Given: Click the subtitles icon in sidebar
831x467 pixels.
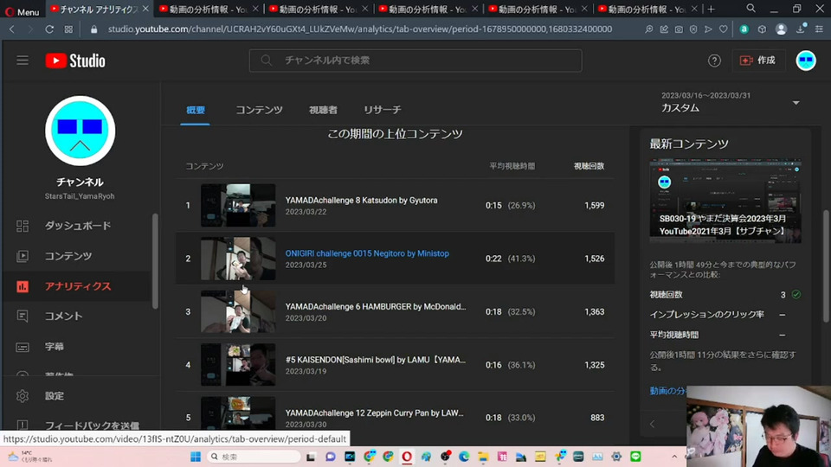Looking at the screenshot, I should (x=23, y=348).
